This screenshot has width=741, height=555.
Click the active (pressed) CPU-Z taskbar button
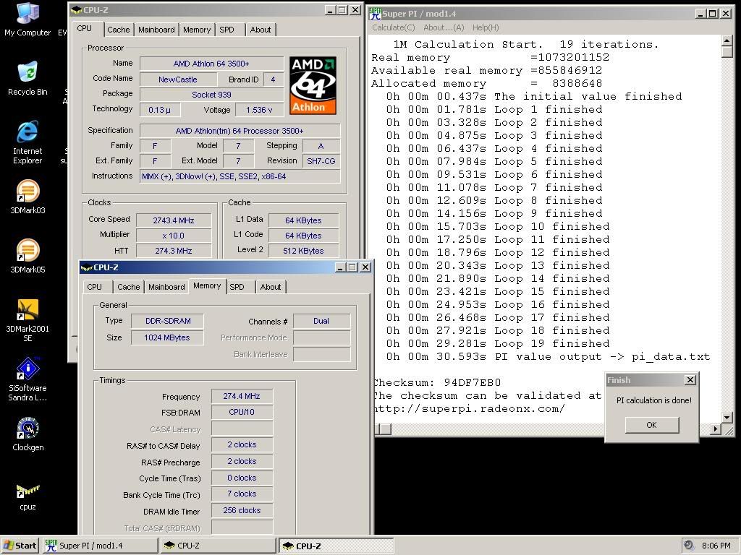(336, 546)
